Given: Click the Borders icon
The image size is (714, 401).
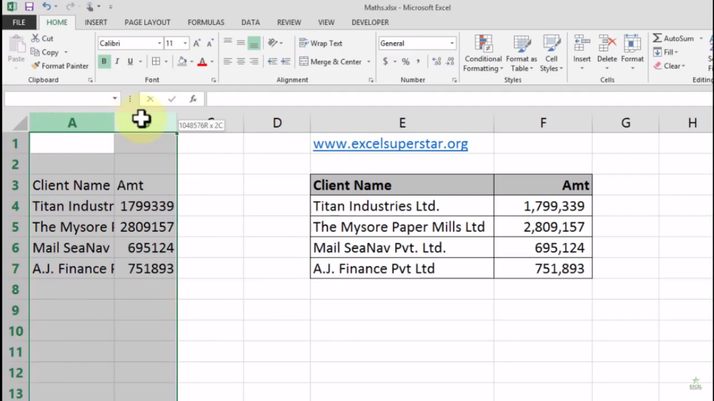Looking at the screenshot, I should [x=156, y=61].
